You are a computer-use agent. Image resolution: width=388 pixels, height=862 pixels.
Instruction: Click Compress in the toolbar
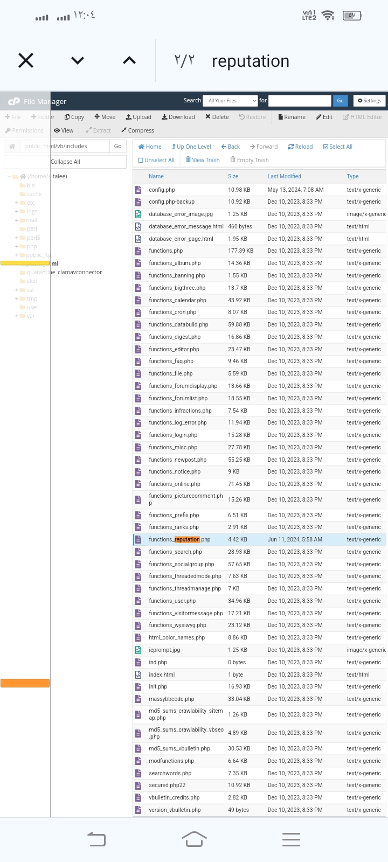click(137, 130)
